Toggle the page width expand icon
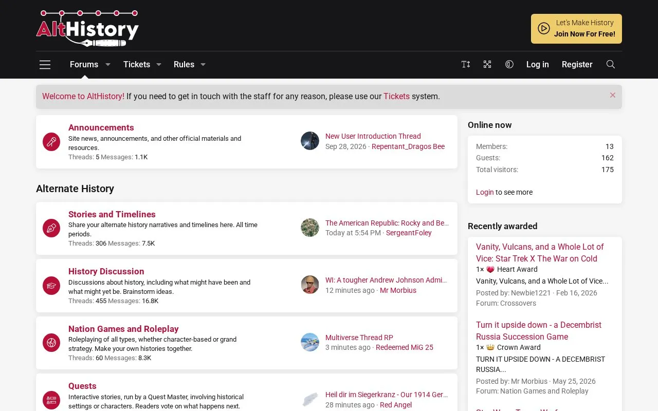 coord(487,65)
